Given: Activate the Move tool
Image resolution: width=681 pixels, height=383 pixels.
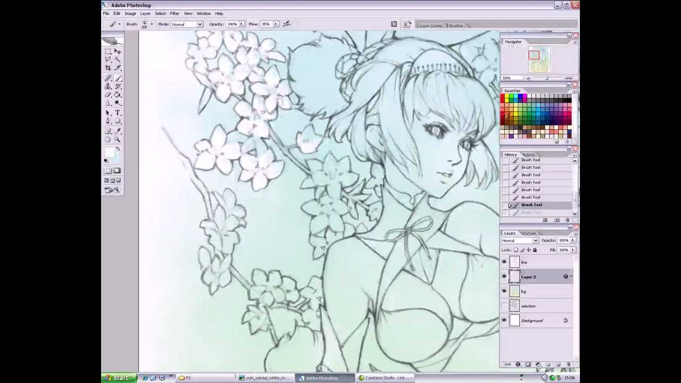Looking at the screenshot, I should point(118,51).
